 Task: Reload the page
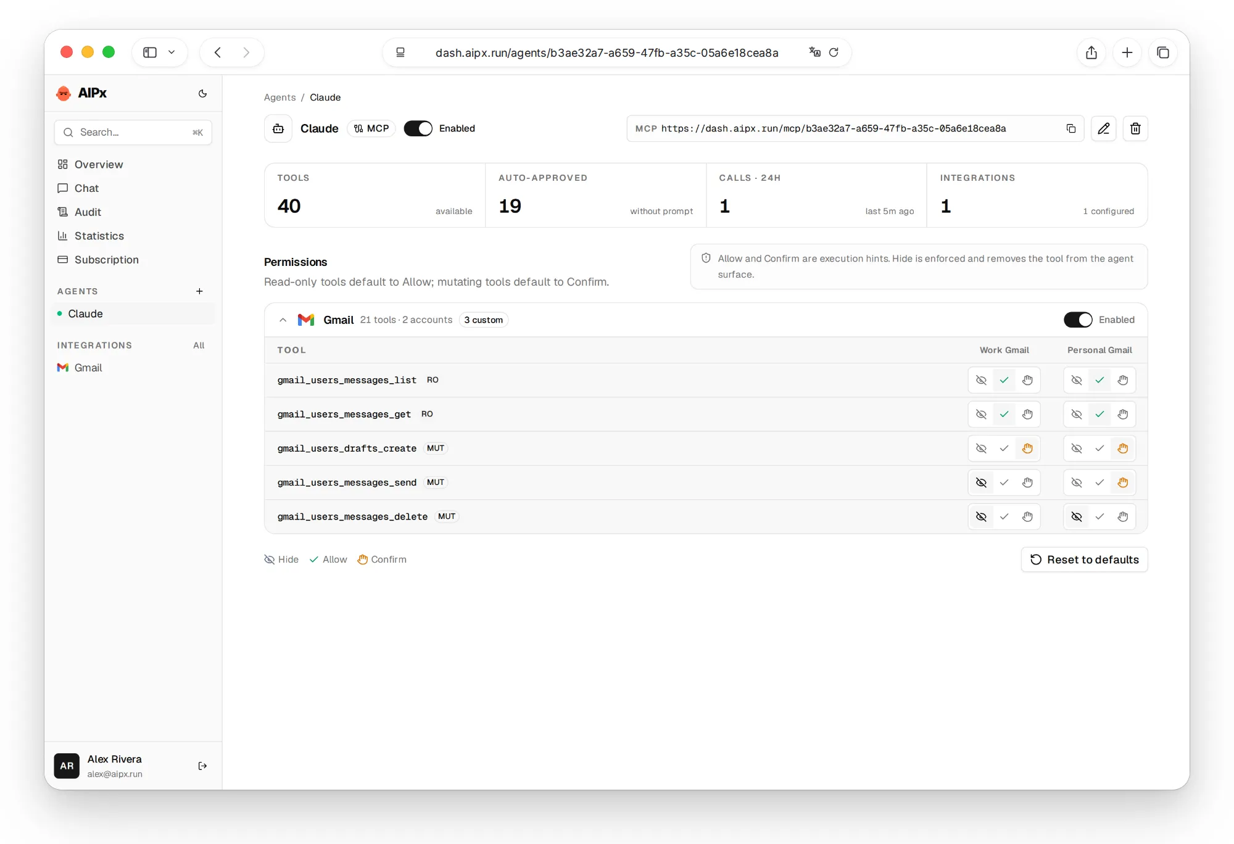click(834, 52)
